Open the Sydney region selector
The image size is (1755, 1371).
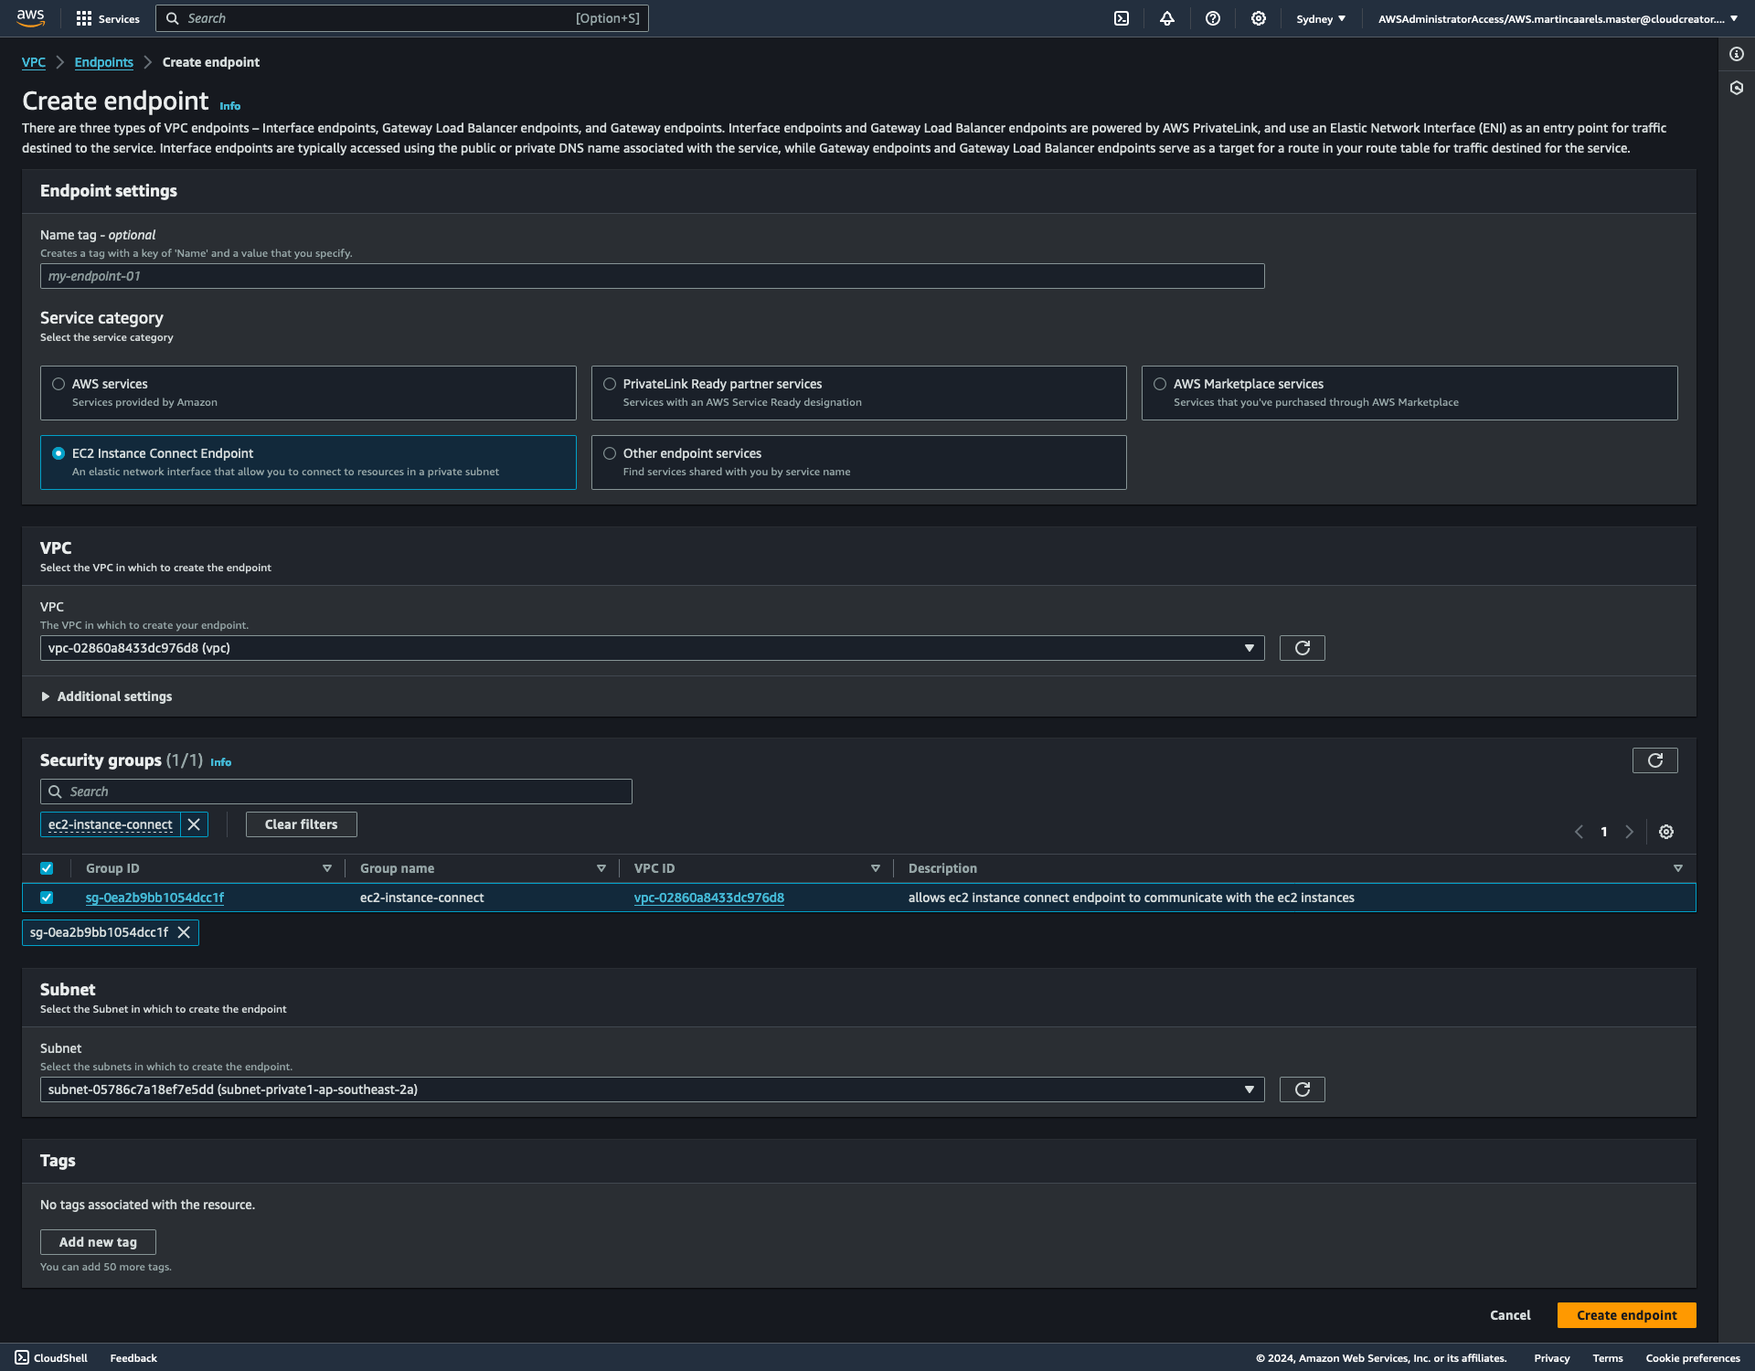coord(1320,18)
